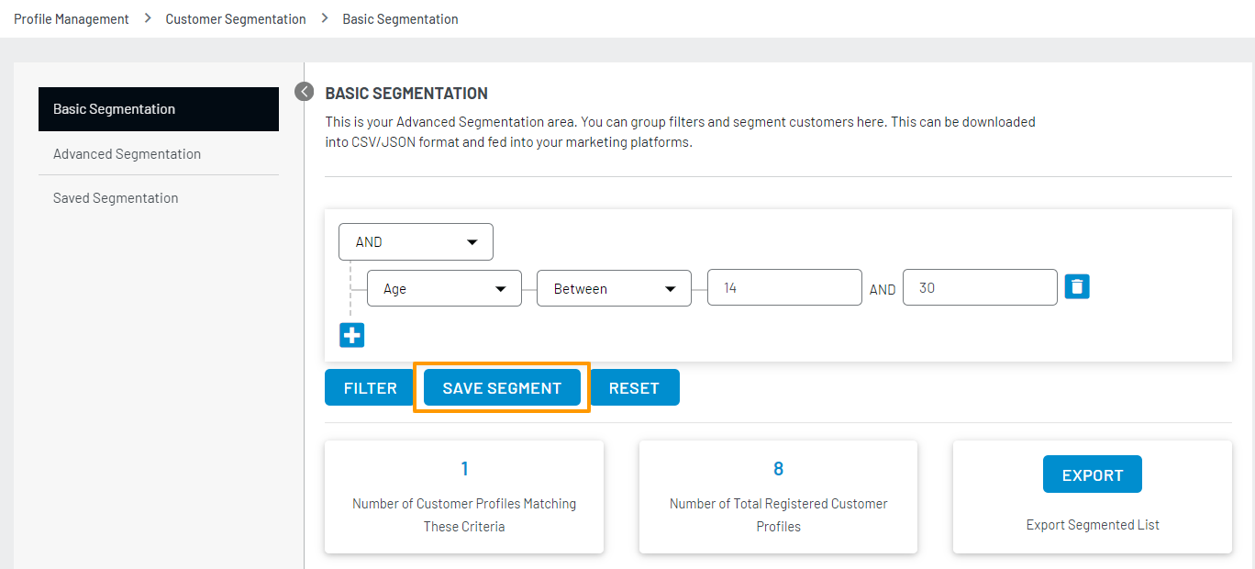Delete the Age filter row via trash icon
The width and height of the screenshot is (1255, 569).
pyautogui.click(x=1076, y=286)
